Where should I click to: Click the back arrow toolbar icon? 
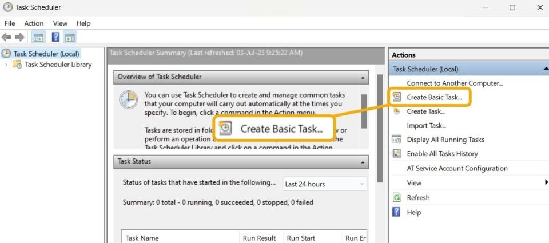pyautogui.click(x=6, y=38)
